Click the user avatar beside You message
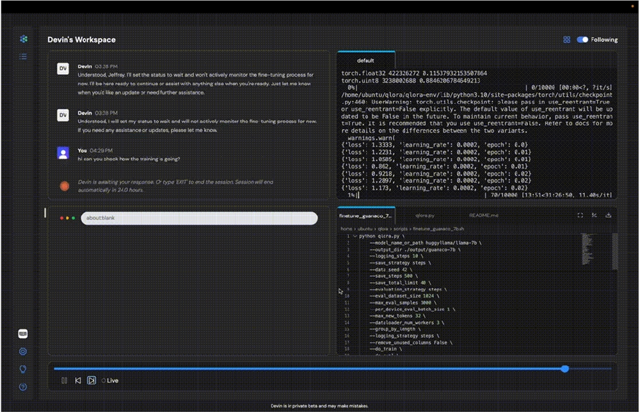 63,153
